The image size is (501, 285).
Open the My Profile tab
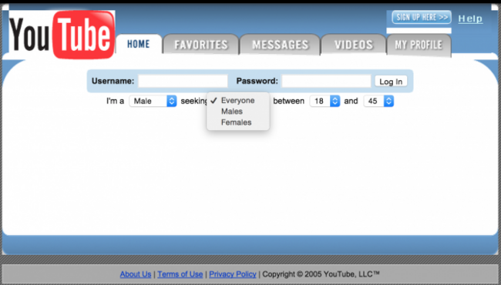[419, 45]
